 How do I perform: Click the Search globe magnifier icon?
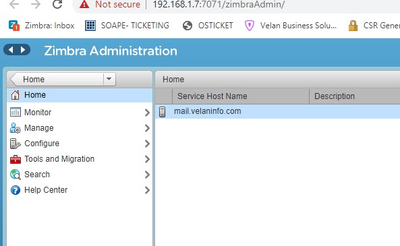coord(16,175)
